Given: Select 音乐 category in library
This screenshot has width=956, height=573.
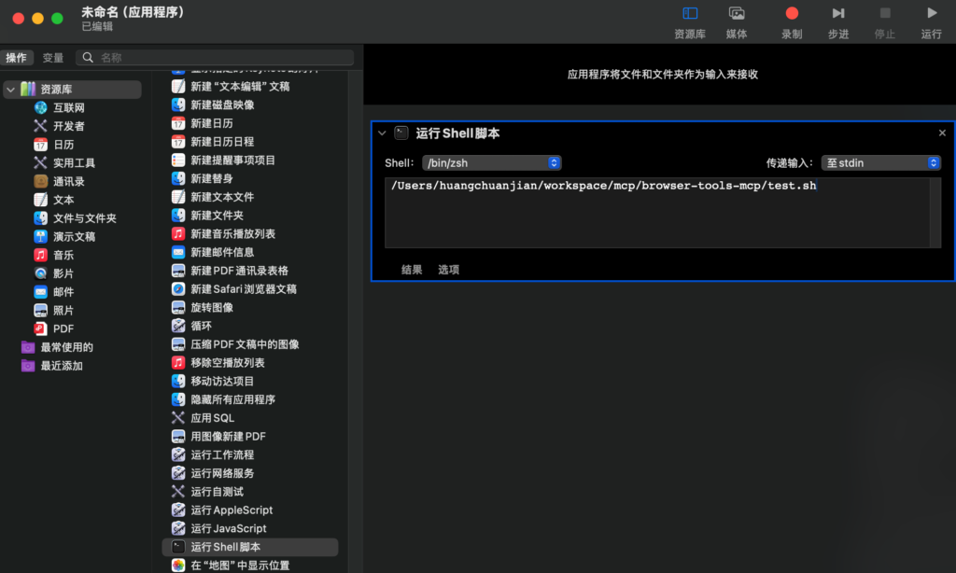Looking at the screenshot, I should coord(63,255).
